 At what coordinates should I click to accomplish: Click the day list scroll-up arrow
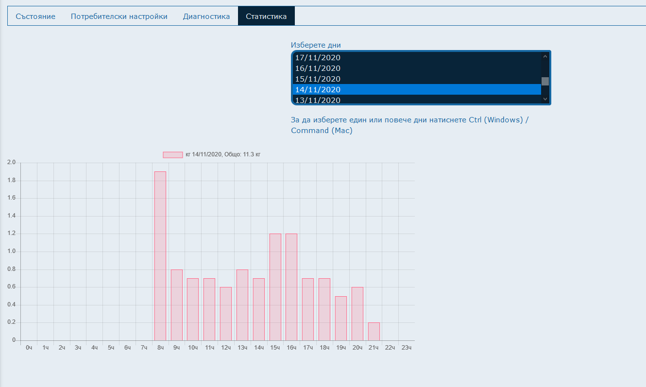pyautogui.click(x=545, y=56)
